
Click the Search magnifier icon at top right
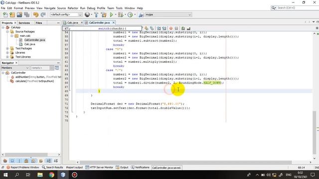(x=274, y=8)
